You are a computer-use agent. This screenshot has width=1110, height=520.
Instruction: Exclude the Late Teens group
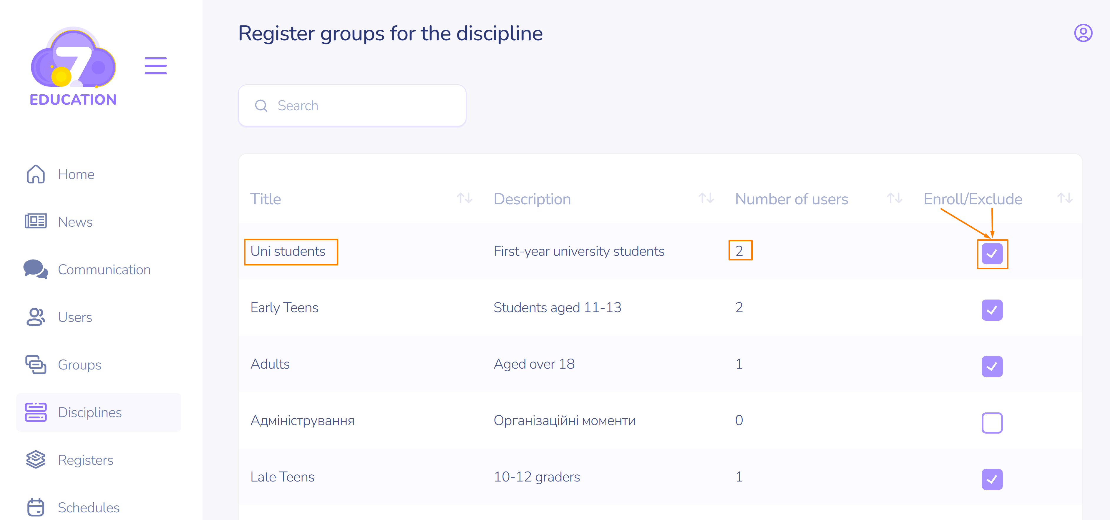click(991, 479)
